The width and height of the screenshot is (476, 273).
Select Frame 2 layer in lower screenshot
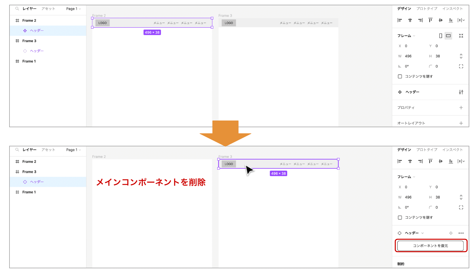tap(48, 162)
